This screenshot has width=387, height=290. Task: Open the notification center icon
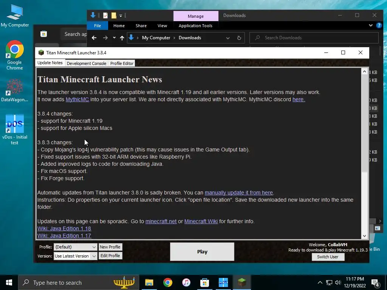[x=375, y=283]
